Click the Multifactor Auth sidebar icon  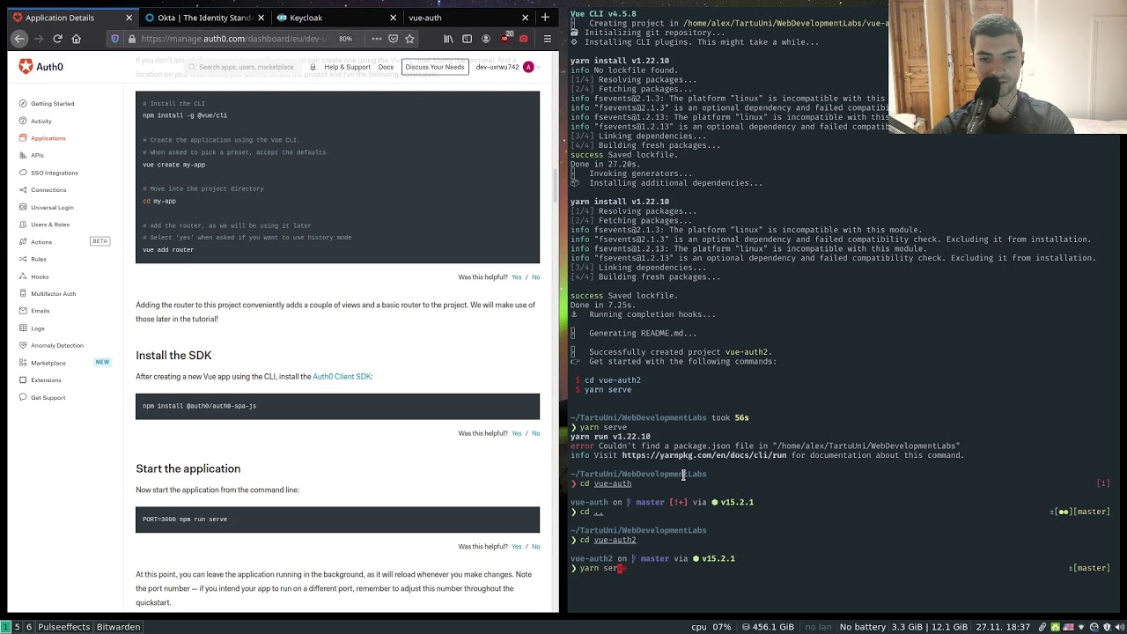[23, 293]
